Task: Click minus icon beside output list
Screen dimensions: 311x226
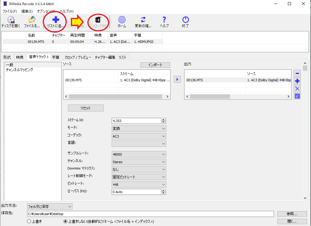Action: point(297,73)
